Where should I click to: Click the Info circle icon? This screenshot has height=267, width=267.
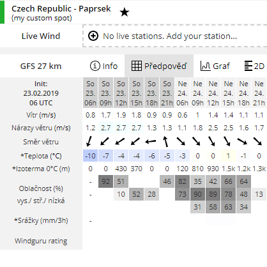[x=95, y=66]
